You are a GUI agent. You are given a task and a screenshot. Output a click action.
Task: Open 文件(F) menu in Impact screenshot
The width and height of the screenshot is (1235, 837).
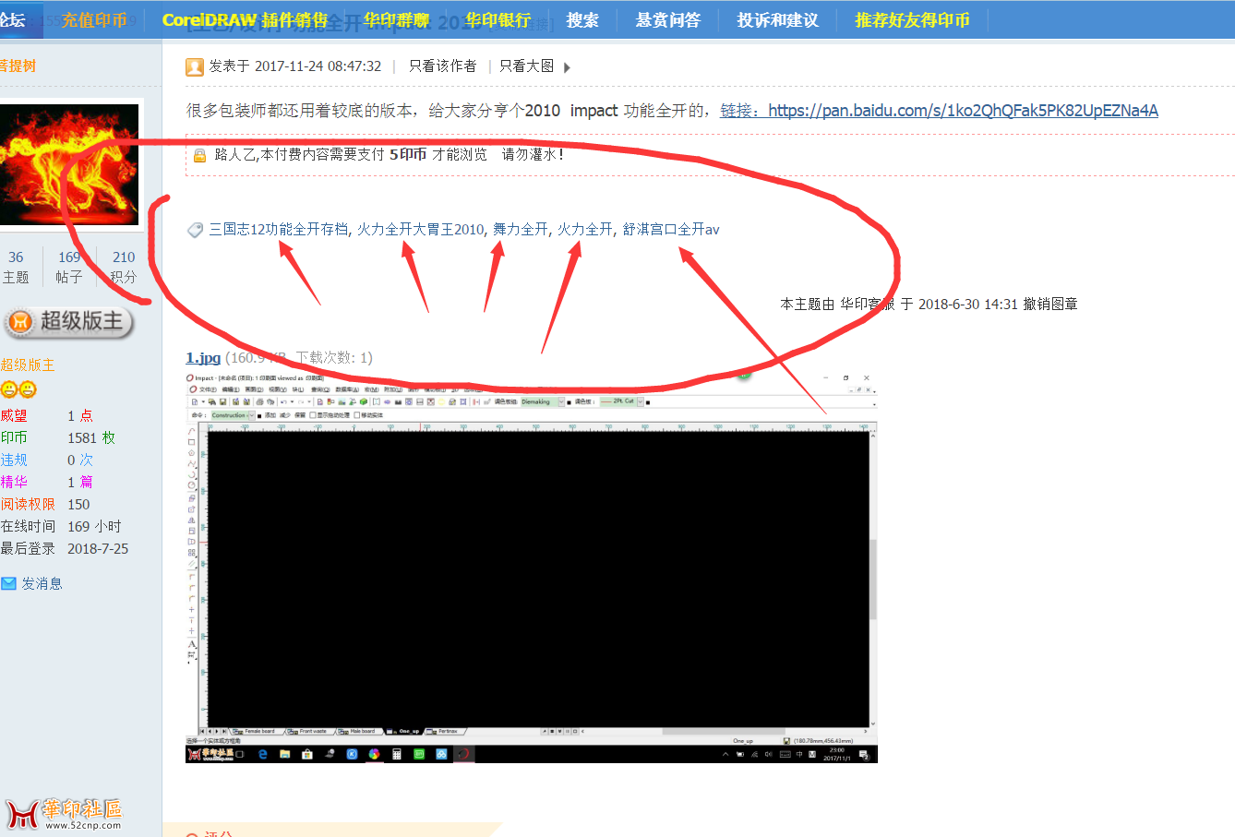coord(207,389)
